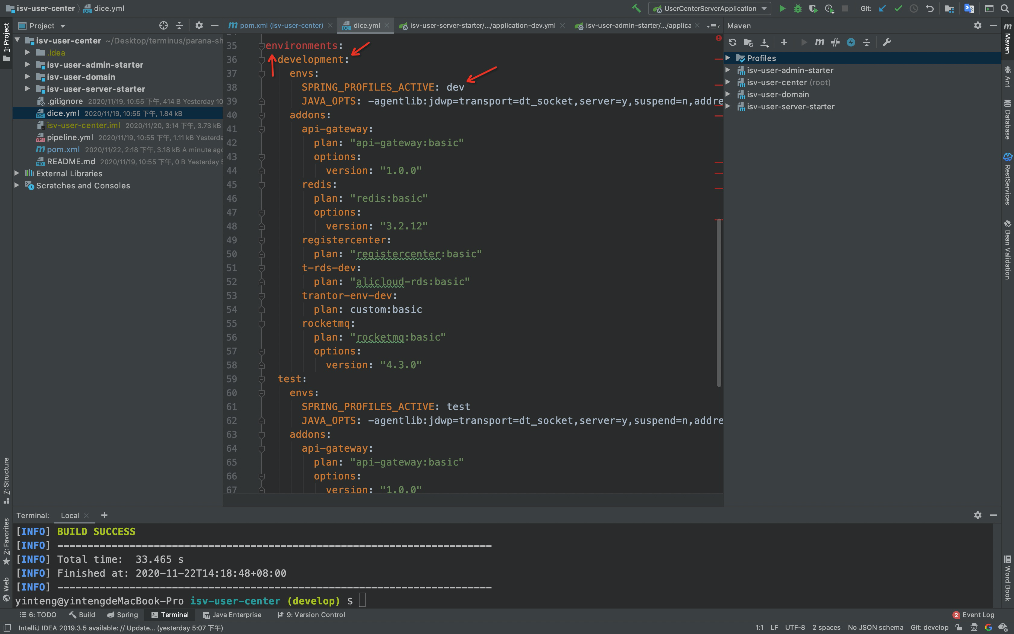Viewport: 1014px width, 634px height.
Task: Open Project panel gear options
Action: click(199, 26)
